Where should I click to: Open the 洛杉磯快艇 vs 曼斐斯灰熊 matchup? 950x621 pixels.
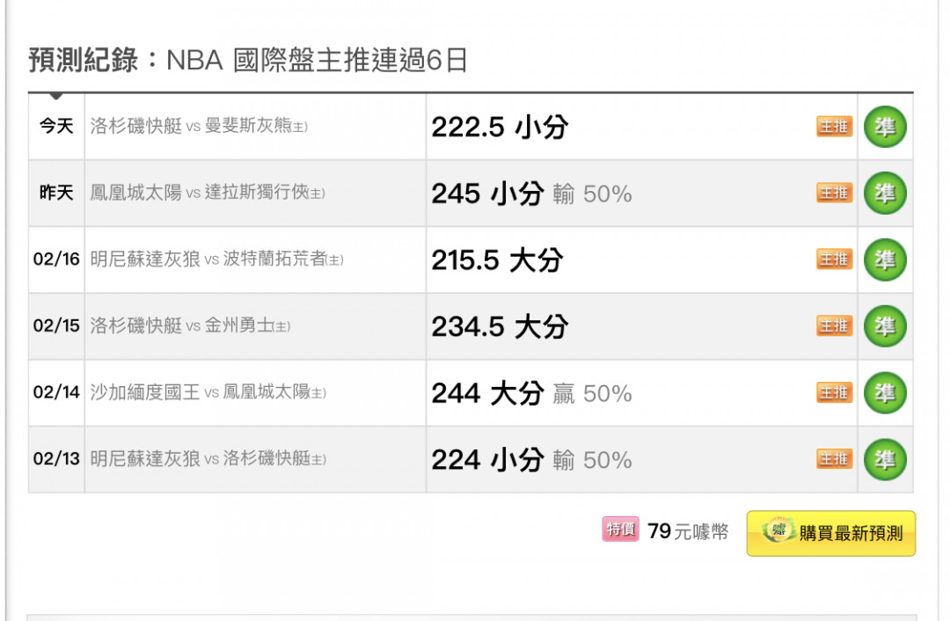[x=199, y=126]
